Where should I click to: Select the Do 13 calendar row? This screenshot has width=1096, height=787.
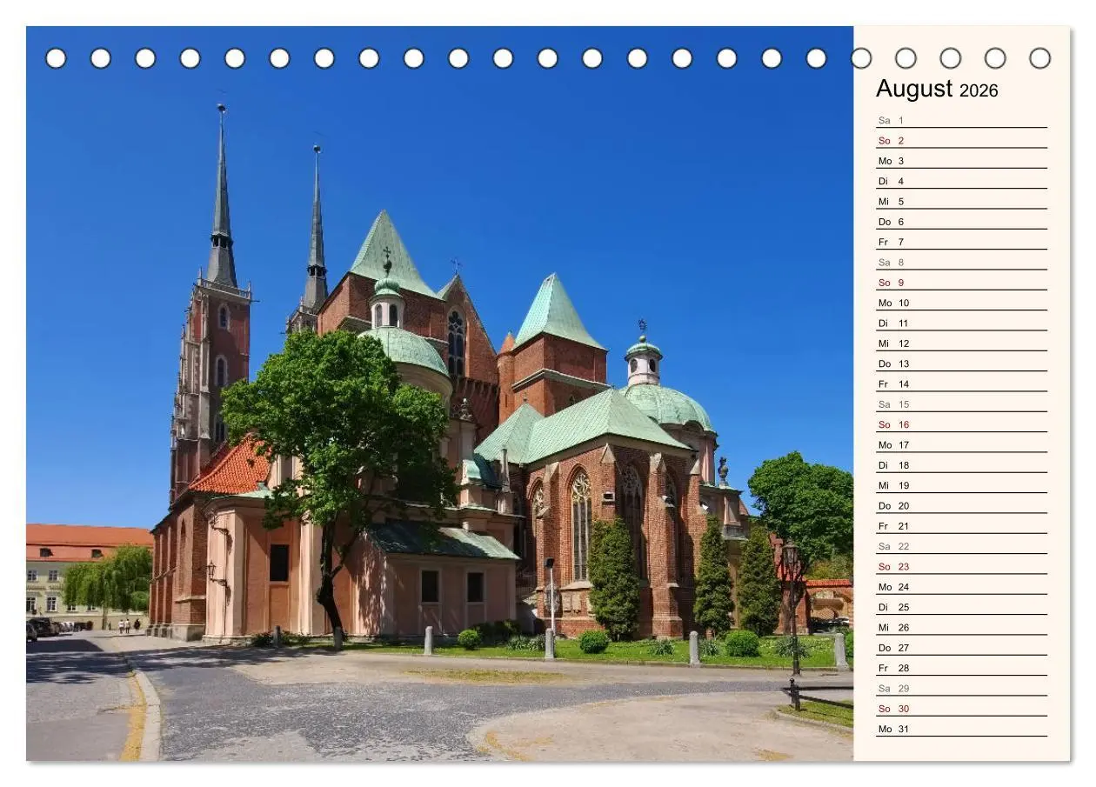pyautogui.click(x=961, y=363)
